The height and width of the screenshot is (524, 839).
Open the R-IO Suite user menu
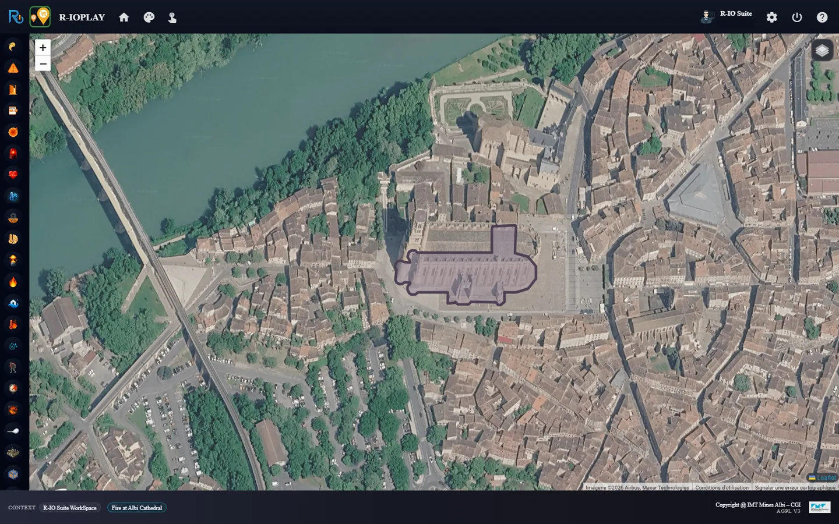(727, 16)
